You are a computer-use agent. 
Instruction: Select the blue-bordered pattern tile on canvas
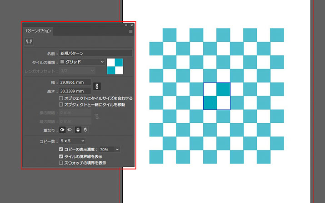point(217,96)
